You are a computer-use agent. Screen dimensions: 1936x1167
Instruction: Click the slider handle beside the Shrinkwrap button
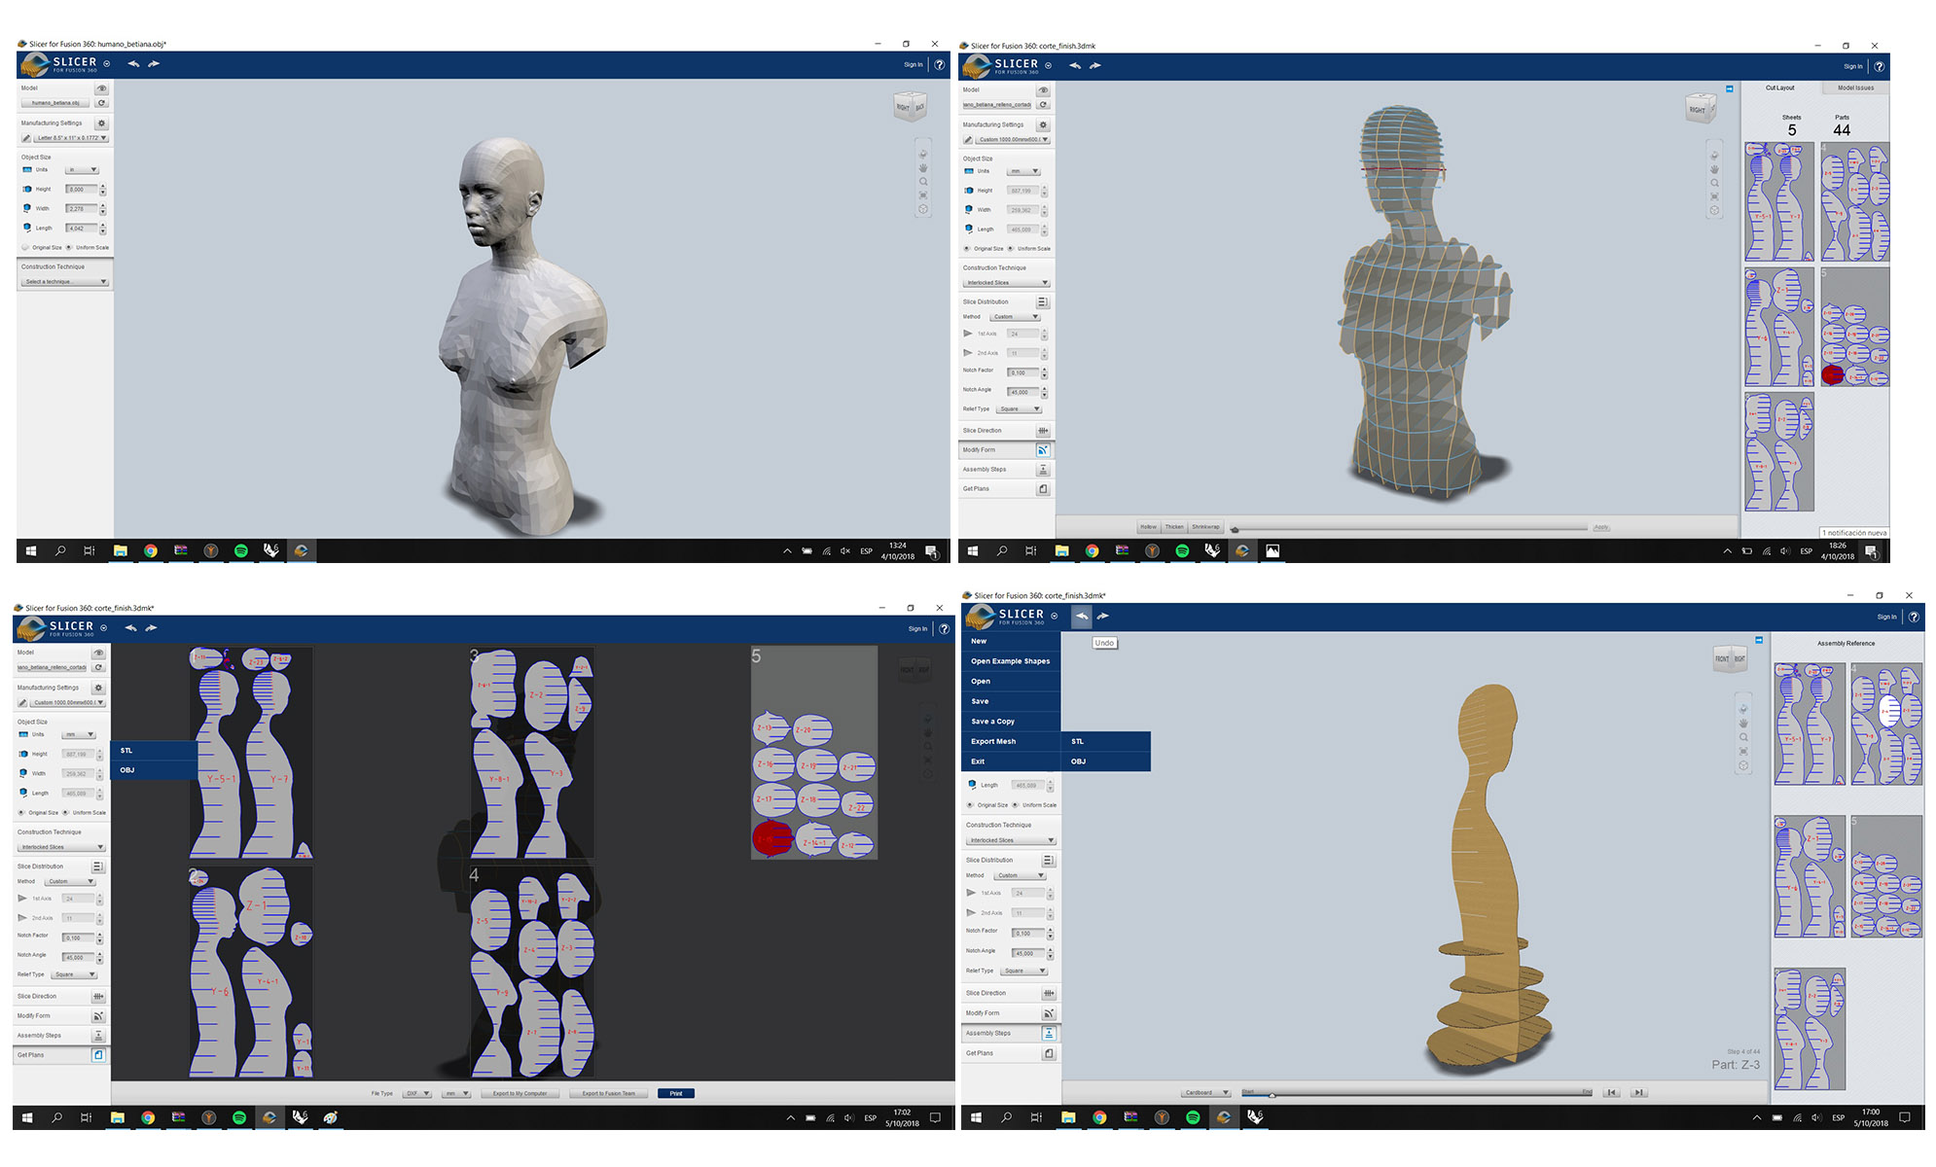1235,530
